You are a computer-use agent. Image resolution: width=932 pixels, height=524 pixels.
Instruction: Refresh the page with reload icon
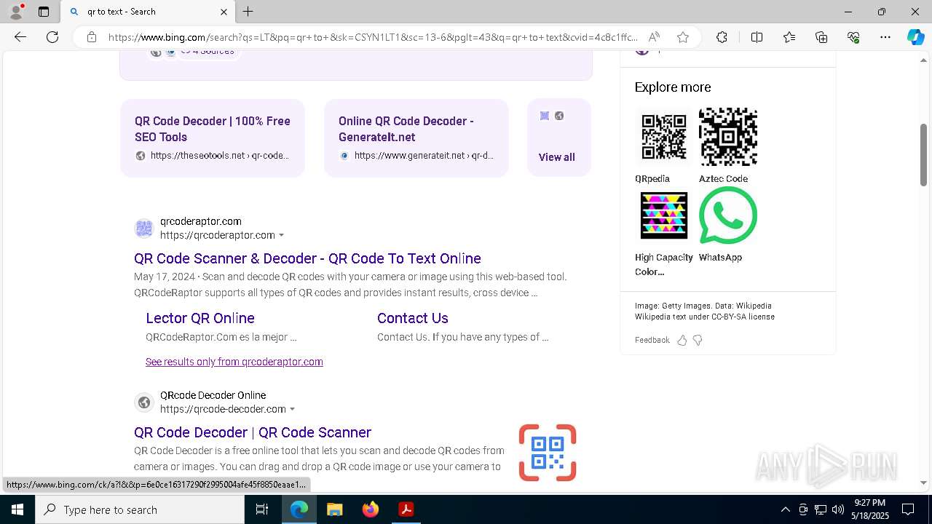[52, 37]
